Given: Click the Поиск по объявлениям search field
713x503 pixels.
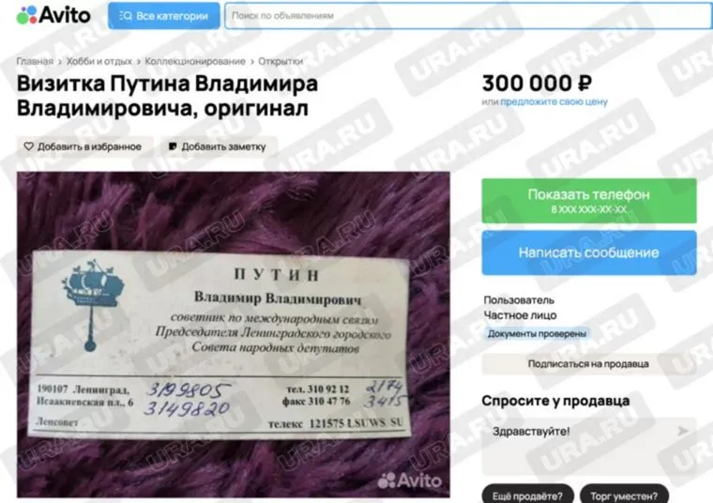Looking at the screenshot, I should point(468,15).
